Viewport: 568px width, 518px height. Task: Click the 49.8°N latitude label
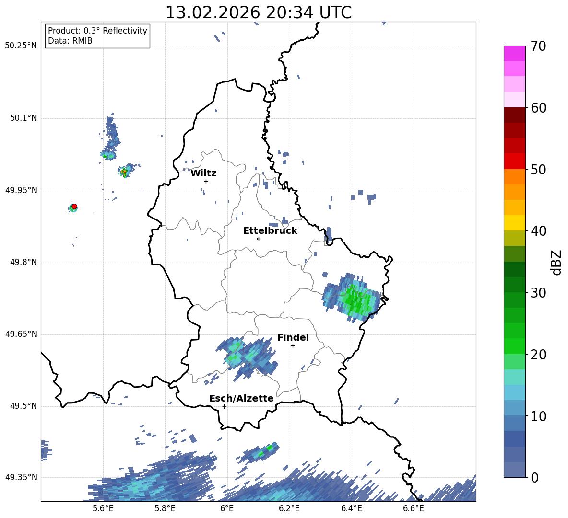tap(23, 262)
